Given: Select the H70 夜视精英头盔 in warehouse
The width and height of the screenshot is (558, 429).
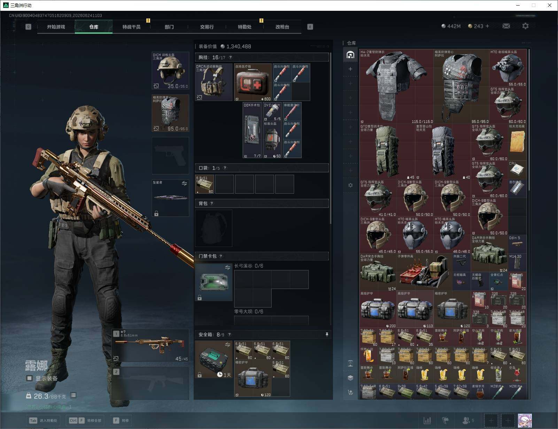Looking at the screenshot, I should (x=508, y=68).
